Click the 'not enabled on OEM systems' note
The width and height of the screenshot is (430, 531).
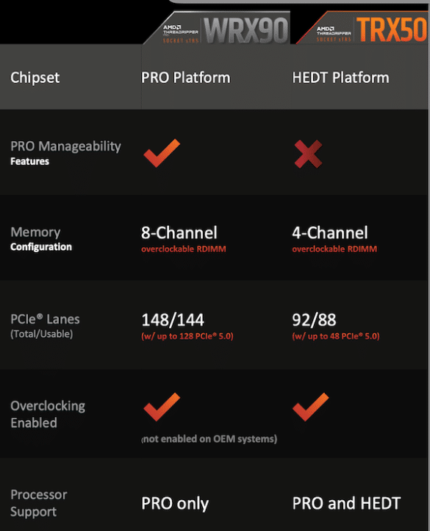(209, 439)
